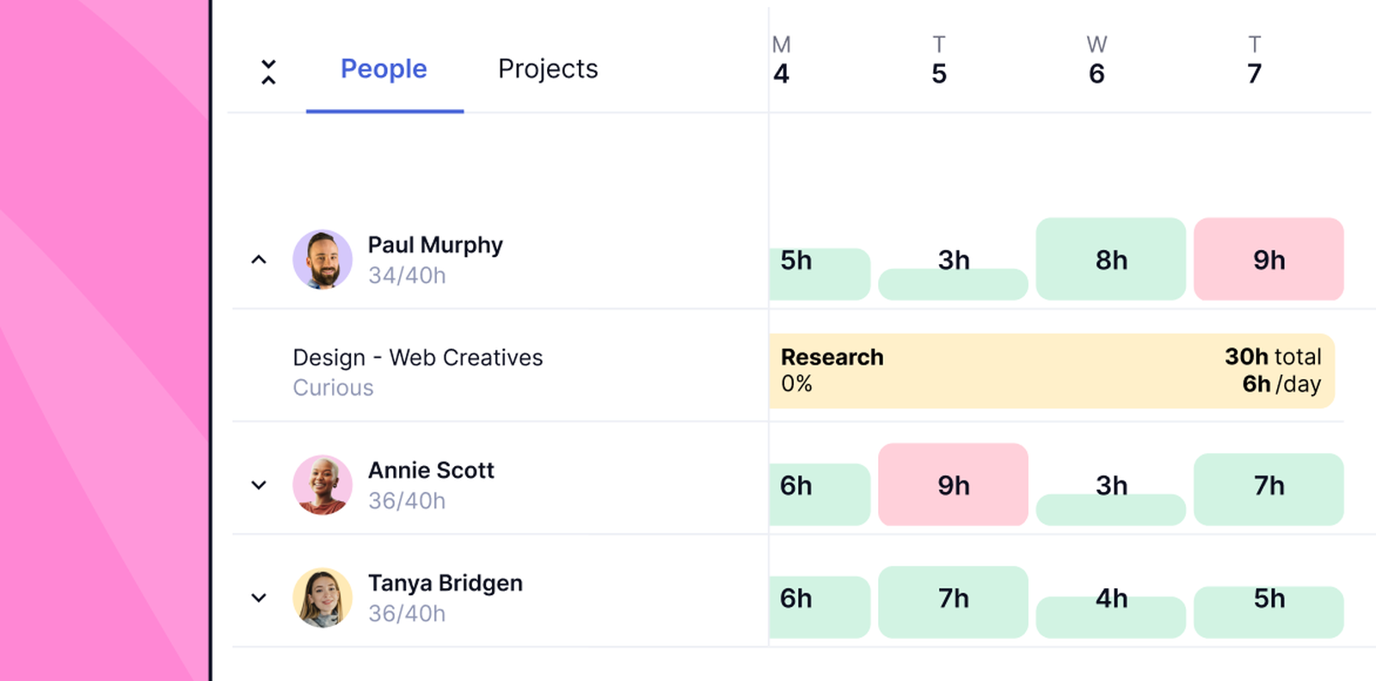Screen dimensions: 1376x681
Task: Collapse Paul Murphy's row
Action: pos(259,260)
